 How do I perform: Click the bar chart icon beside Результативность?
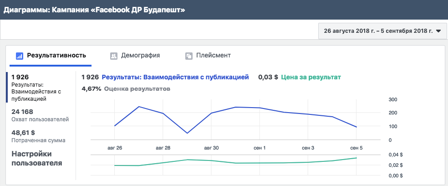click(x=20, y=56)
